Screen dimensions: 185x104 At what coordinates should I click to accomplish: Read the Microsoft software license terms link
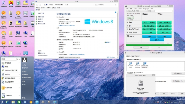77,54
